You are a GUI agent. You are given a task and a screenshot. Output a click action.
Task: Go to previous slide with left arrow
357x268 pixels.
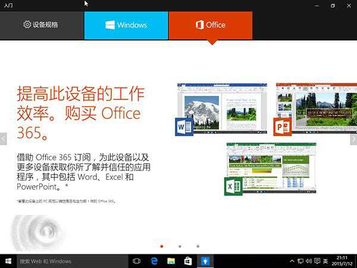tap(3, 139)
